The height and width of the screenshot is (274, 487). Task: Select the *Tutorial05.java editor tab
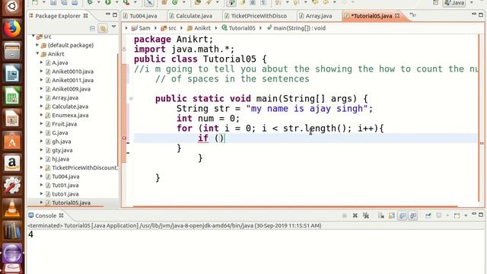pyautogui.click(x=371, y=16)
